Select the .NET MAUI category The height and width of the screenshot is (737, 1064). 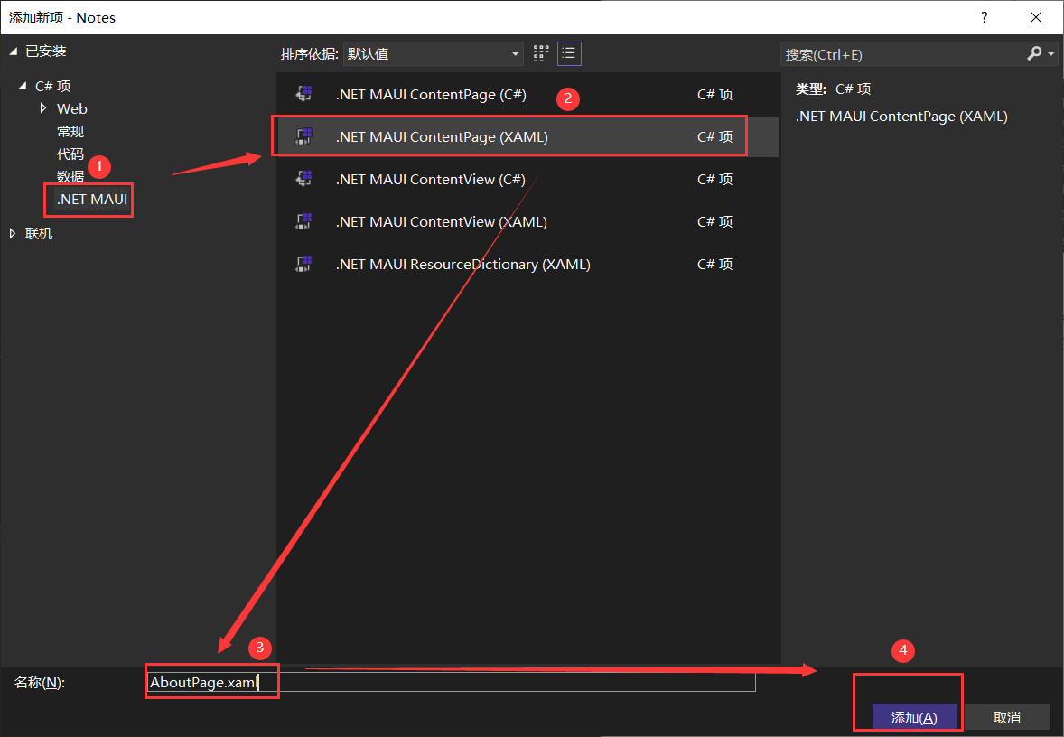click(x=92, y=200)
